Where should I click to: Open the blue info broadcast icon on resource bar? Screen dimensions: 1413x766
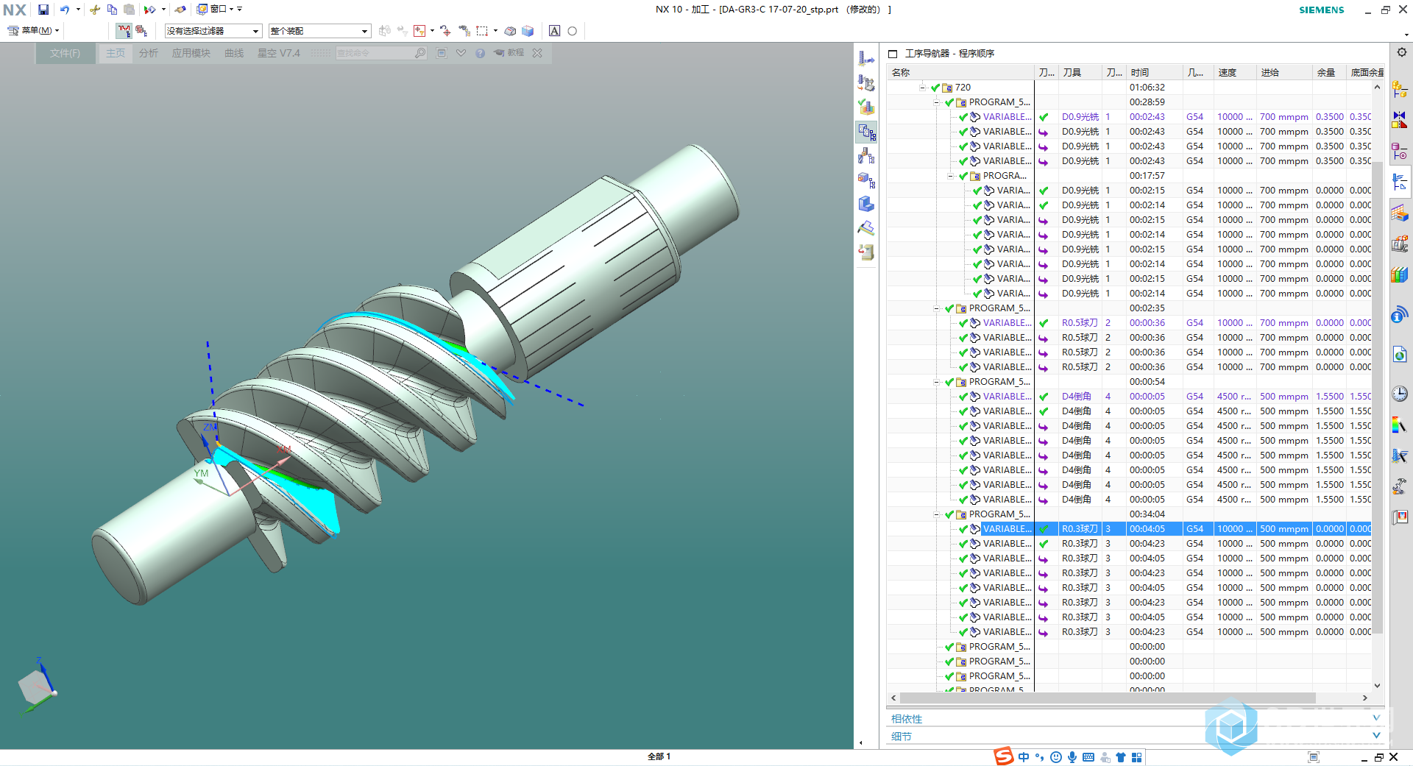(1400, 316)
